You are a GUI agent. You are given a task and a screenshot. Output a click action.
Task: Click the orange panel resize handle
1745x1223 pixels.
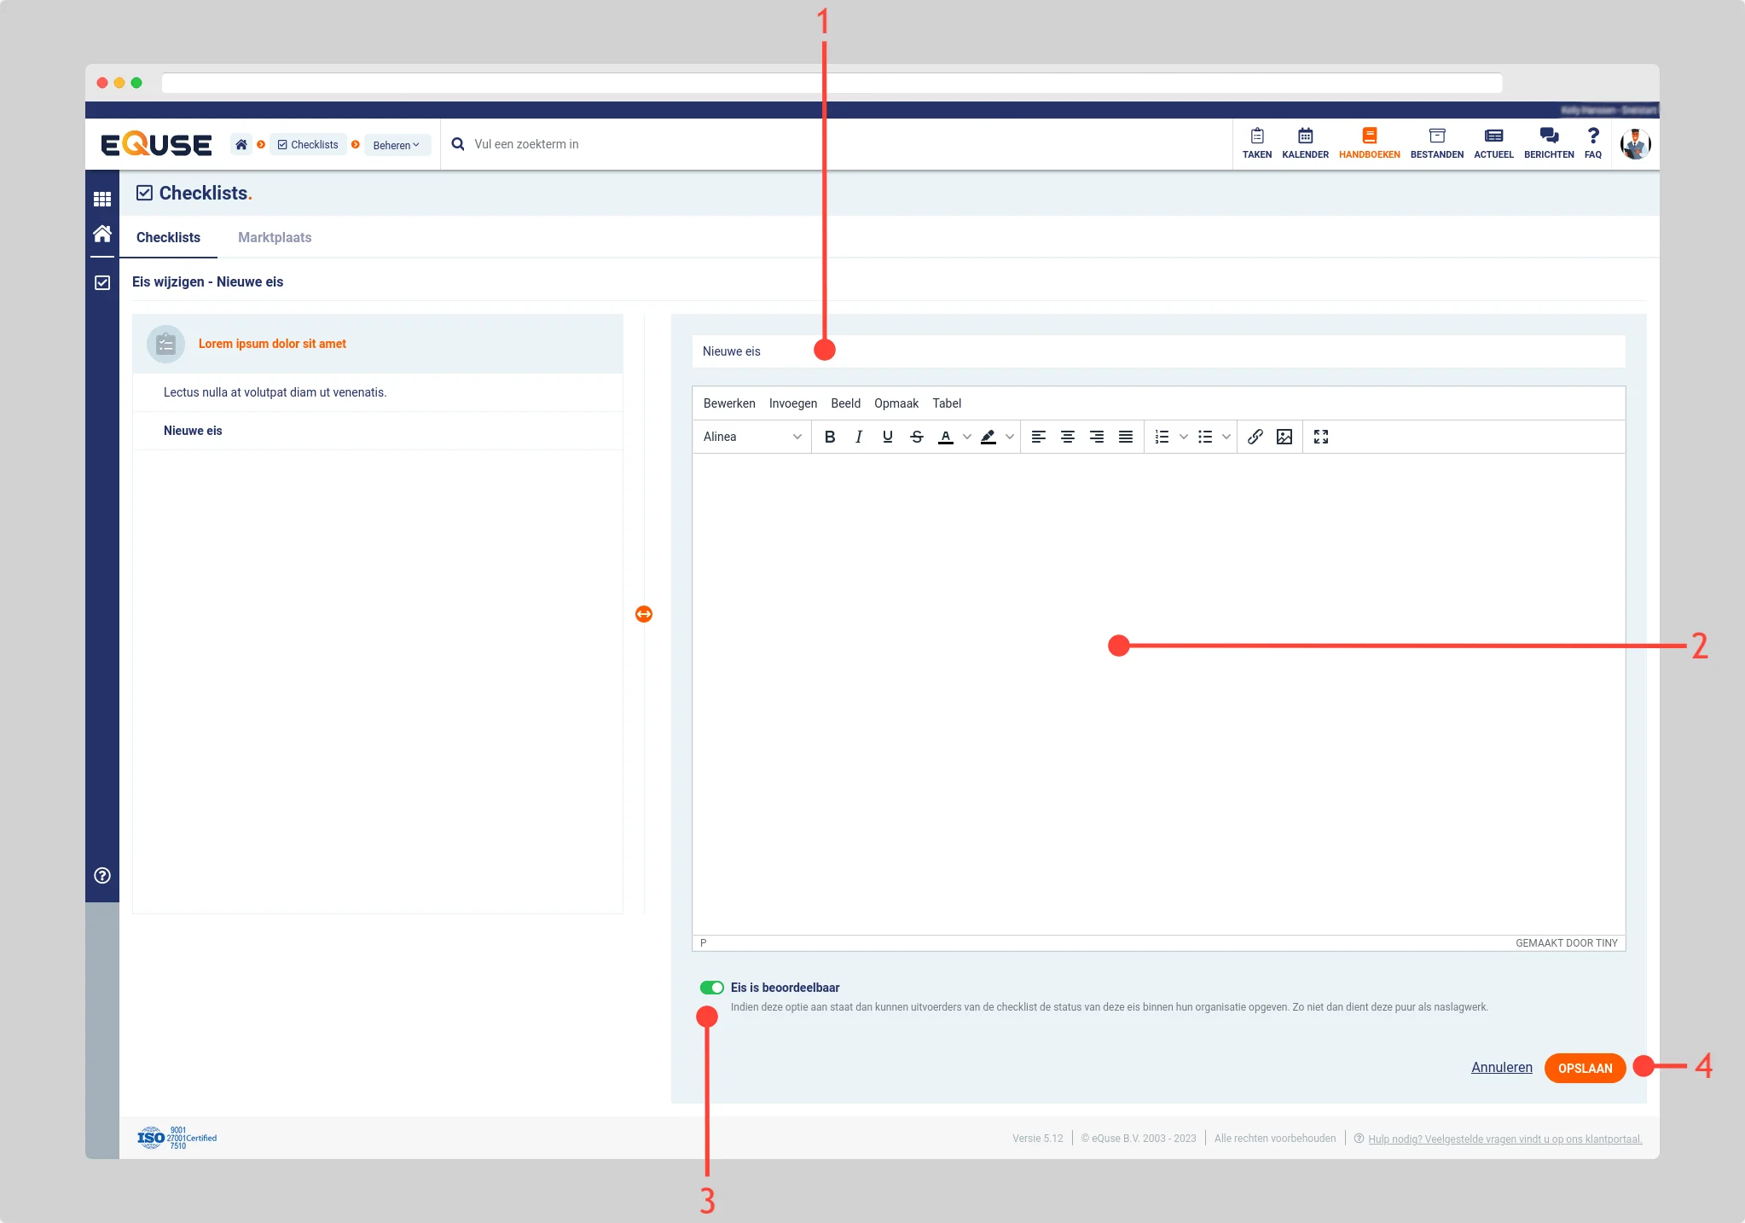(x=644, y=614)
